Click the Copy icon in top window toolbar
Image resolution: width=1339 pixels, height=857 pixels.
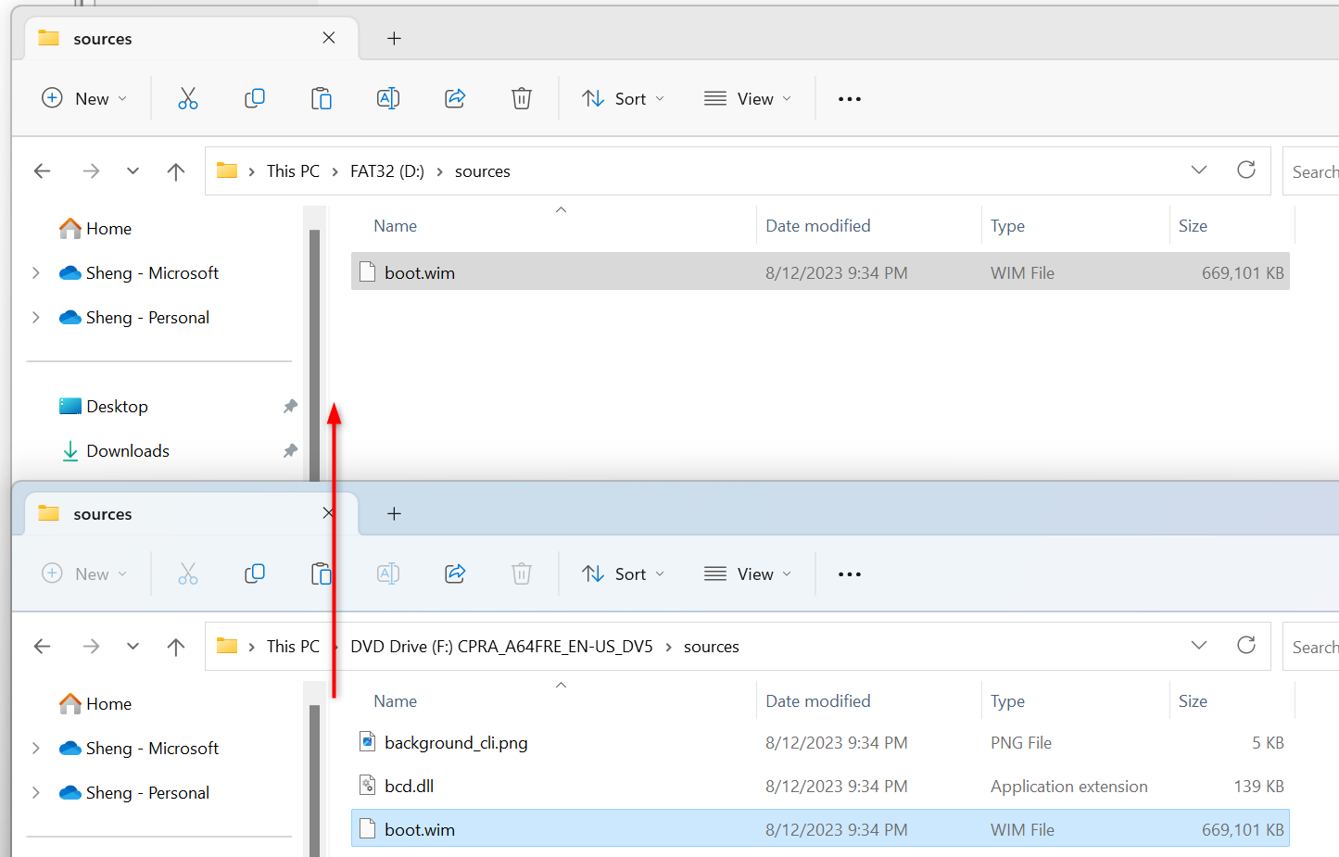coord(255,99)
